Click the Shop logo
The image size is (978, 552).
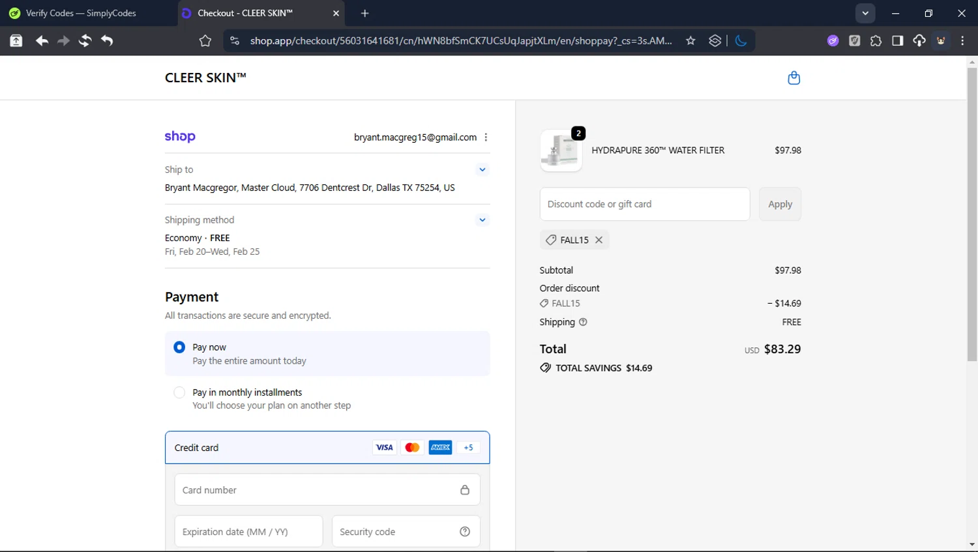[x=180, y=136]
